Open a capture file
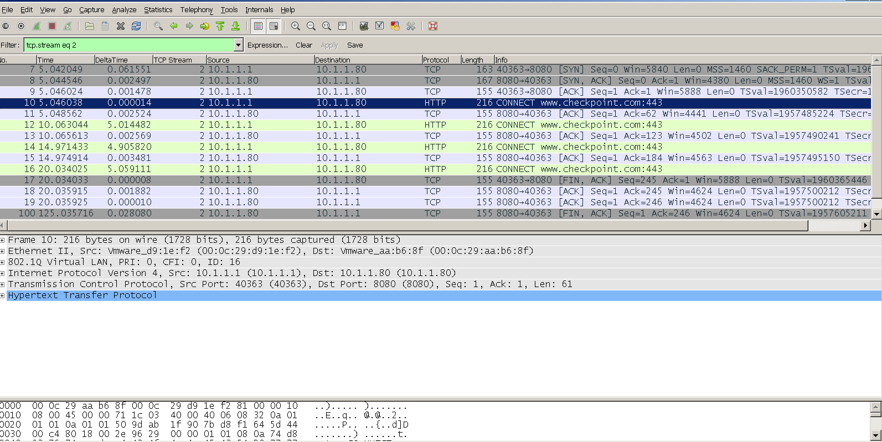Image resolution: width=882 pixels, height=442 pixels. (90, 26)
